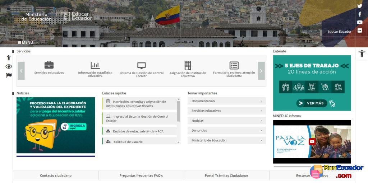The width and height of the screenshot is (368, 183).
Task: Click the form list icon for Formulario en línea
Action: coord(234,65)
